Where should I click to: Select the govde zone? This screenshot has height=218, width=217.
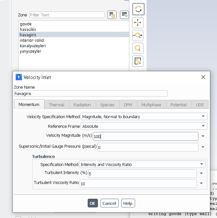point(74,24)
